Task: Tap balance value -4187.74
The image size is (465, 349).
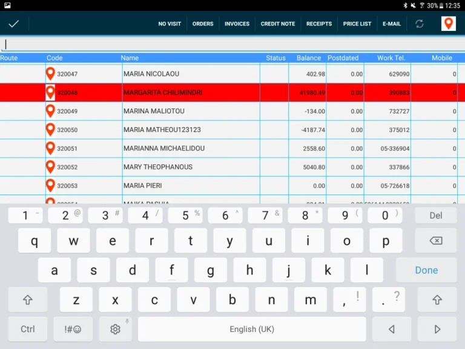Action: click(x=313, y=130)
